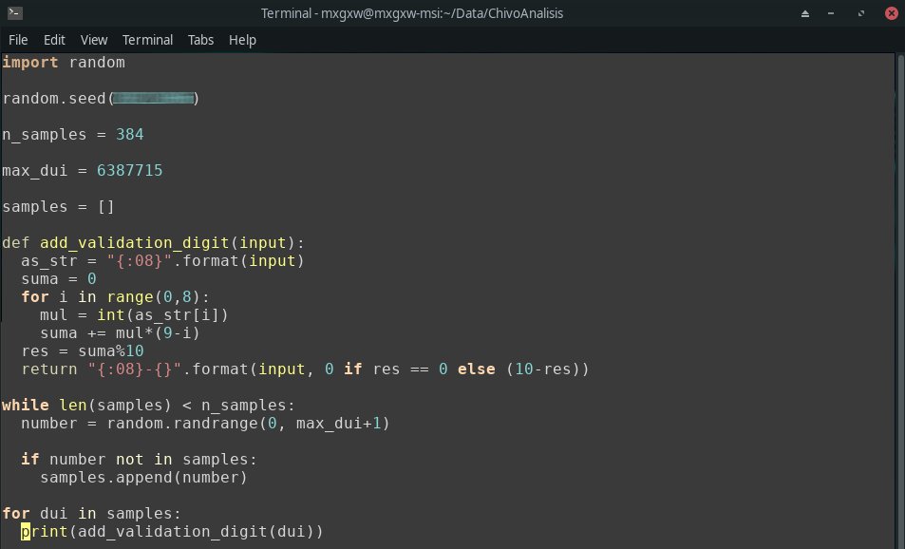Click the shade/roll-up window icon

(x=805, y=13)
